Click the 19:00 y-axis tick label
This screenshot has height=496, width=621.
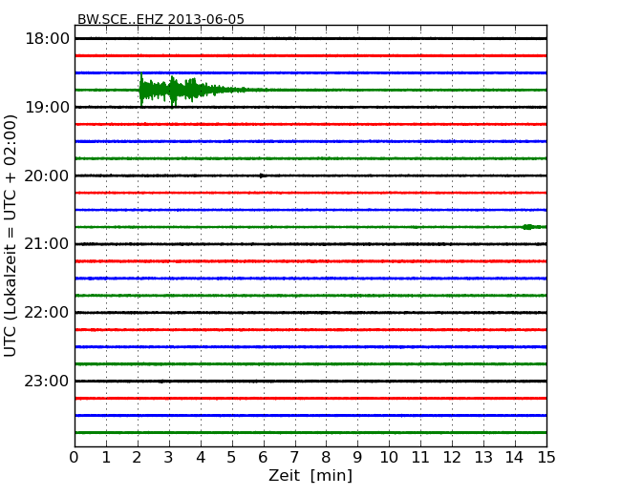click(x=47, y=107)
